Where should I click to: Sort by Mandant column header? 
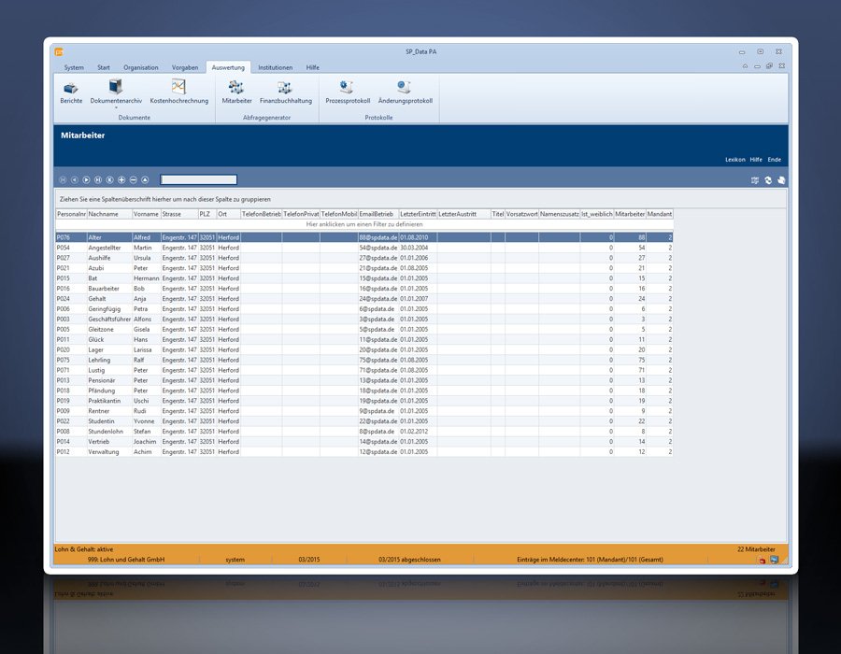pyautogui.click(x=660, y=214)
